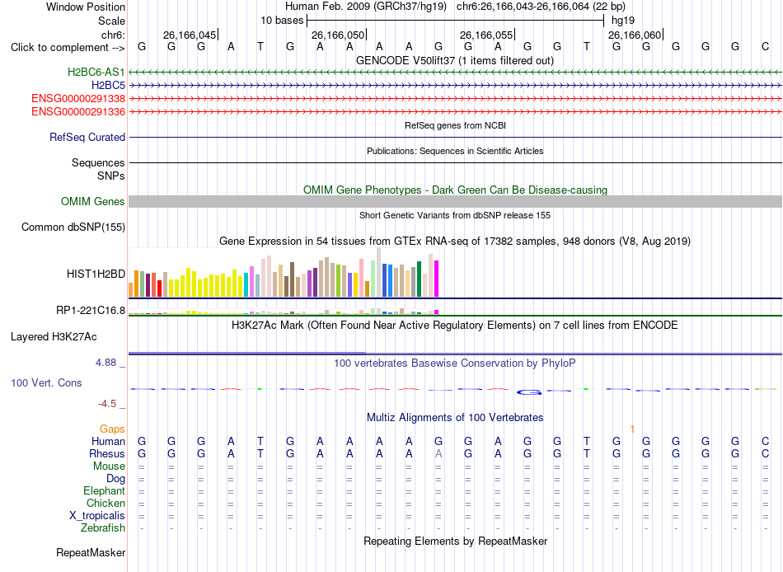The image size is (783, 572).
Task: Click the RP1-221C16.8 expression label
Action: (91, 310)
